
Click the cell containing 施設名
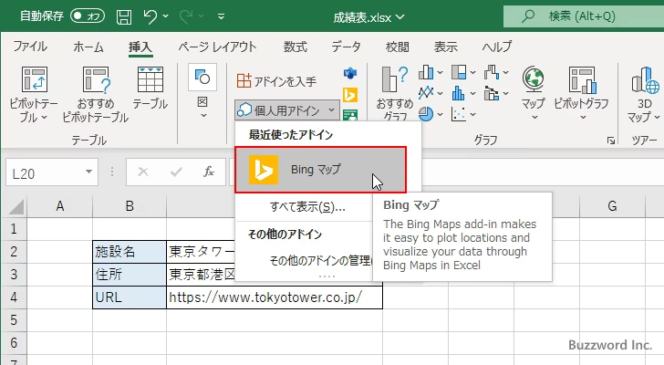click(x=130, y=252)
